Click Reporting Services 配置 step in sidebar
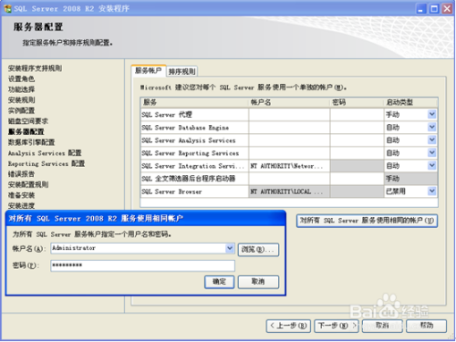 click(x=47, y=163)
